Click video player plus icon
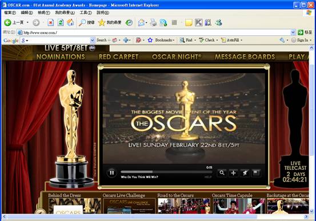The width and height of the screenshot is (316, 221). pos(233,173)
